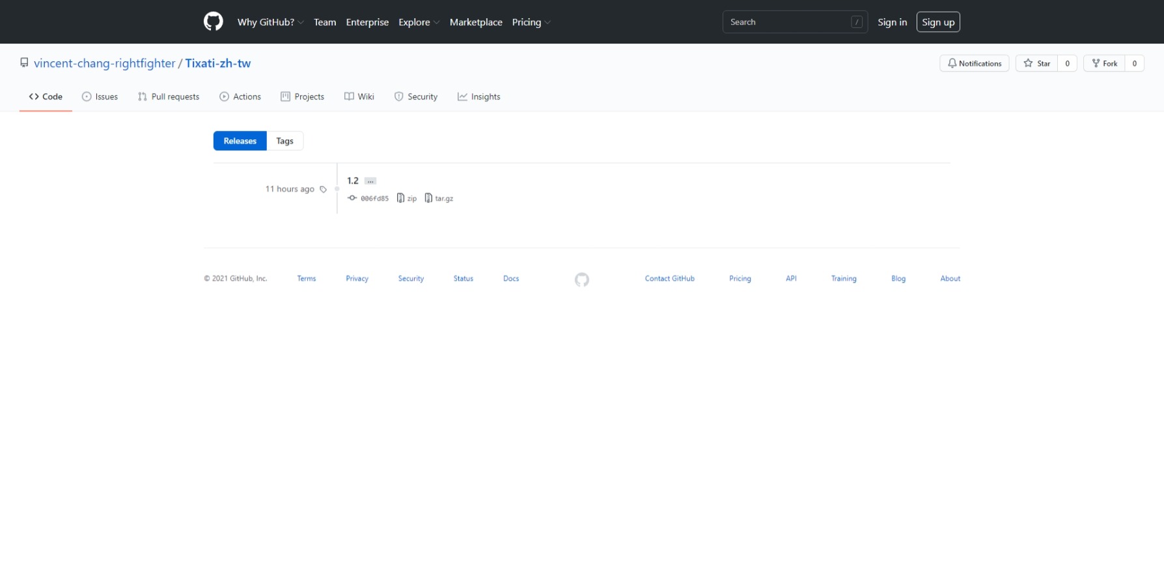Image resolution: width=1164 pixels, height=582 pixels.
Task: Open the Actions tab
Action: point(240,96)
